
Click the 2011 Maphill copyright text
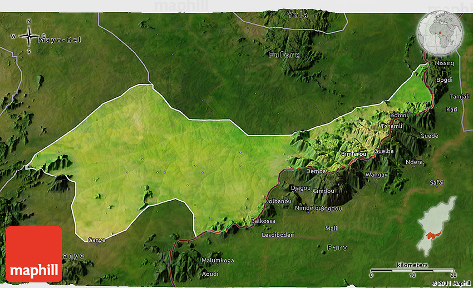pyautogui.click(x=452, y=284)
